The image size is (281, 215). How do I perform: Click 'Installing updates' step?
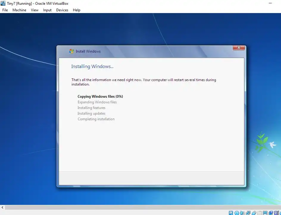pos(91,113)
